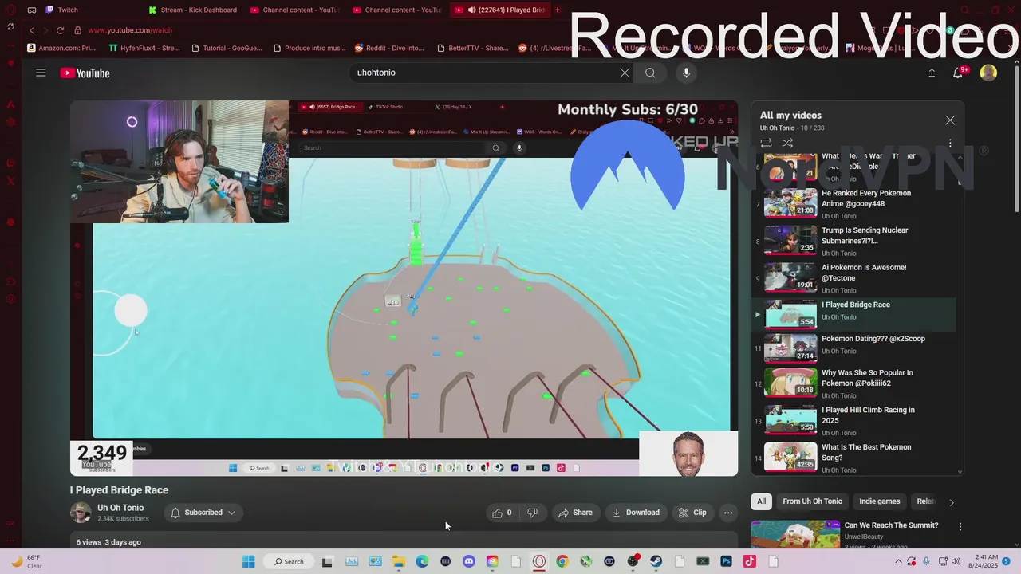This screenshot has width=1021, height=574.
Task: Download the current video
Action: coord(636,513)
